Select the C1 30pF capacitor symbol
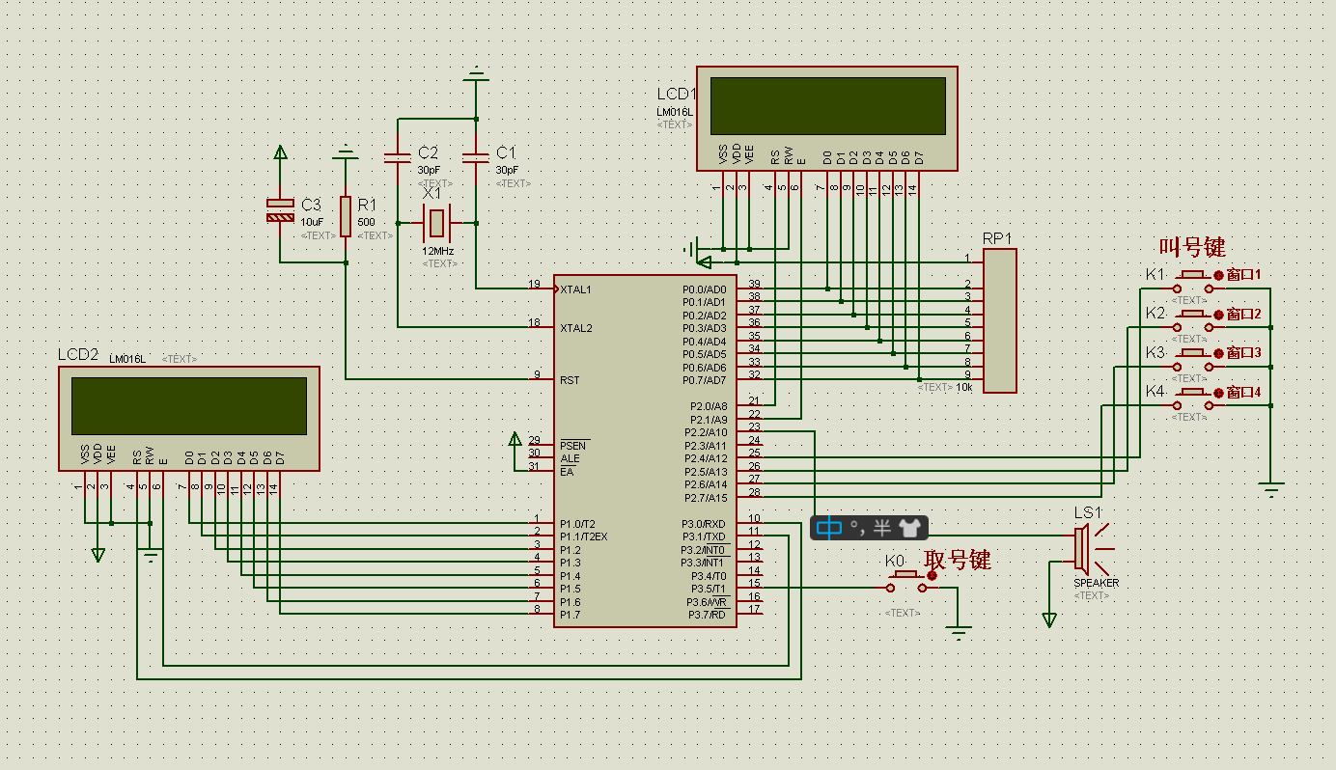1336x770 pixels. coord(475,158)
